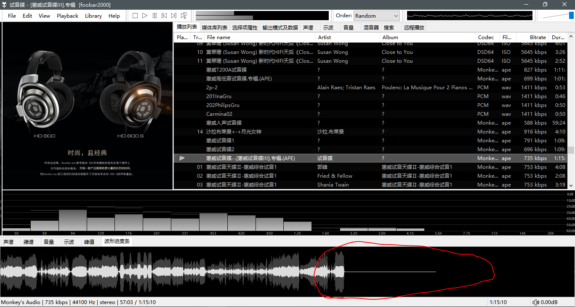Screen dimensions: 575x307
Task: Open the Playback menu
Action: coord(67,16)
